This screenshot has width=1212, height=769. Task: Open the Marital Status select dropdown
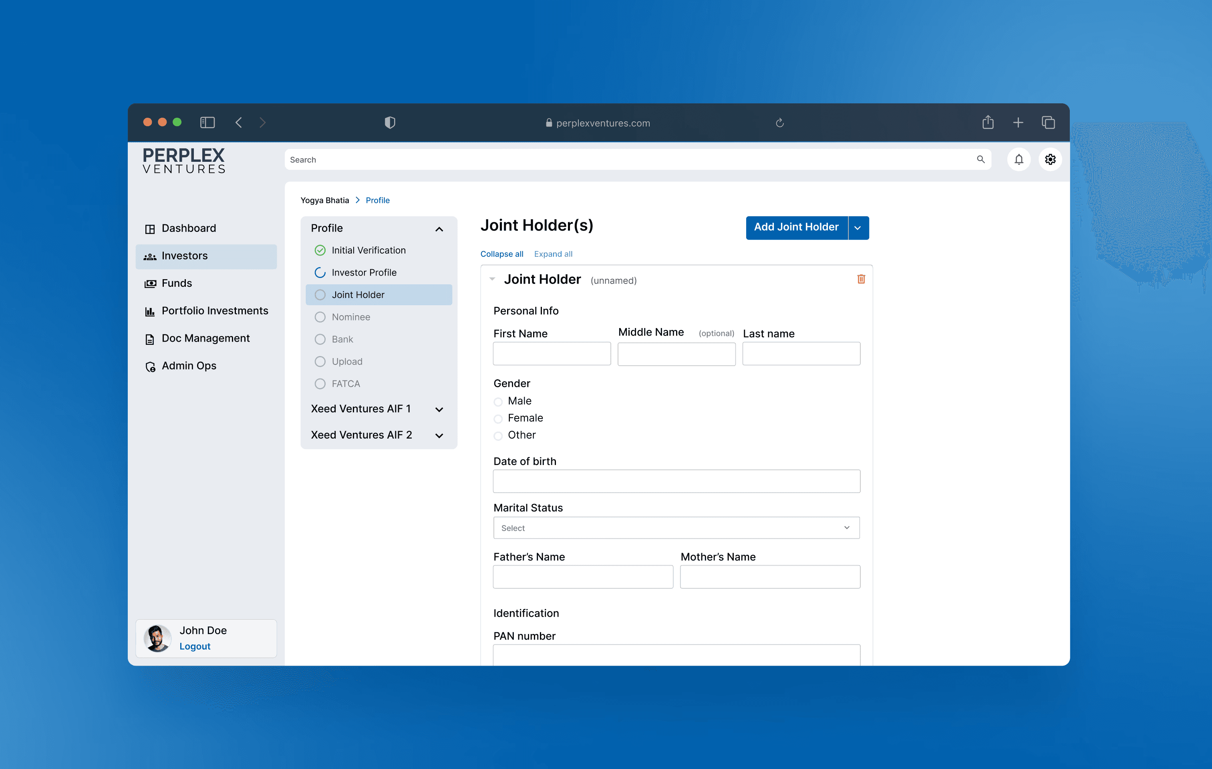676,528
